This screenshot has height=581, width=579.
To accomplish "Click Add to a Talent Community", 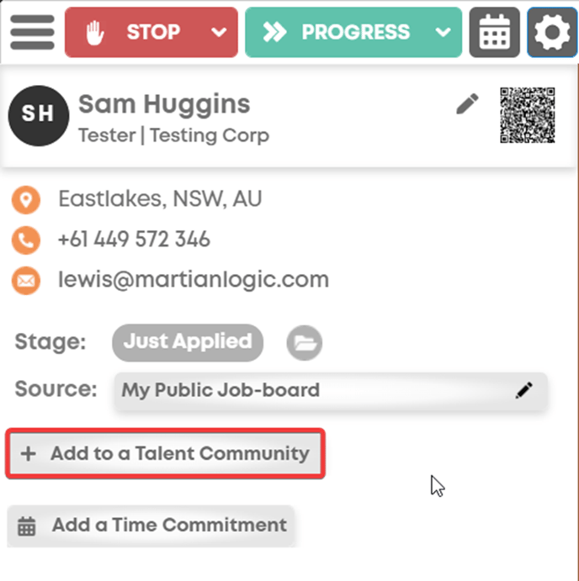I will [166, 453].
